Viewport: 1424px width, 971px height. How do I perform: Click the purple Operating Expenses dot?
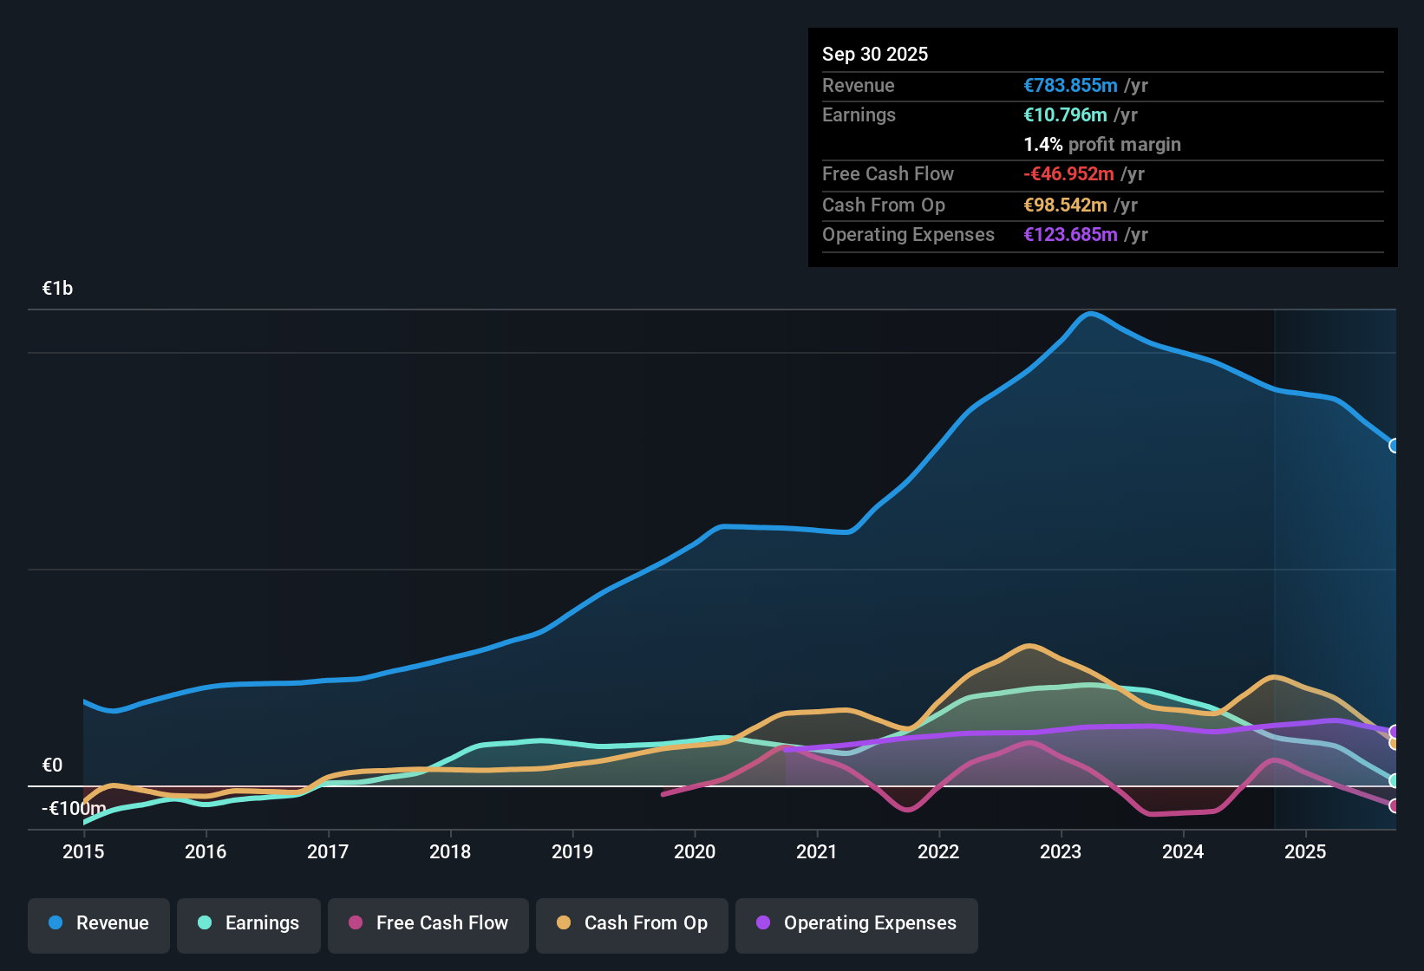[761, 923]
